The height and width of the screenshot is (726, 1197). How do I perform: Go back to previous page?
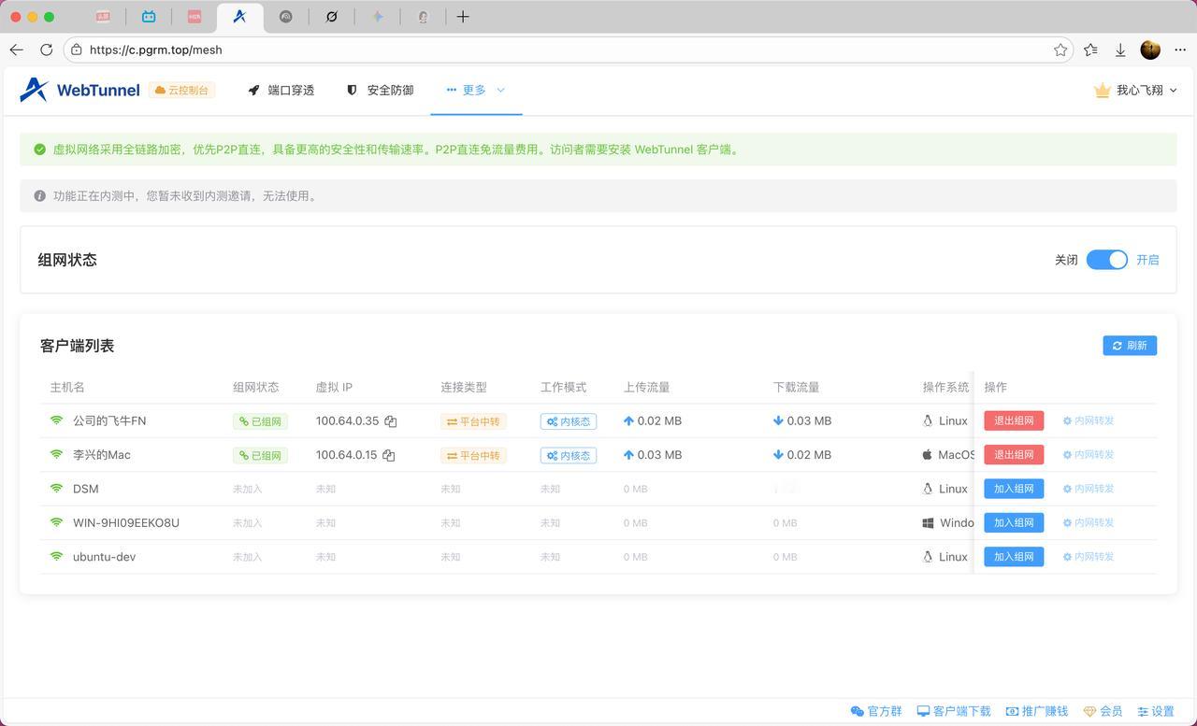(16, 50)
